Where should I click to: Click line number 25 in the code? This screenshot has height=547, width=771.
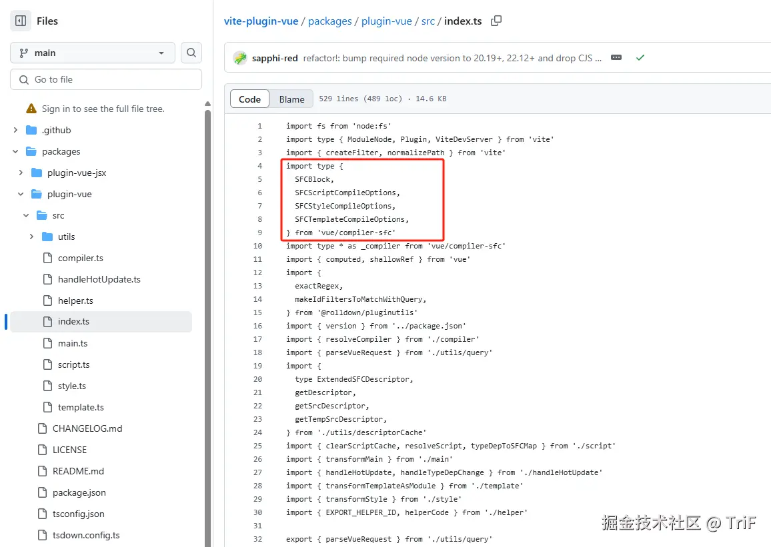257,446
